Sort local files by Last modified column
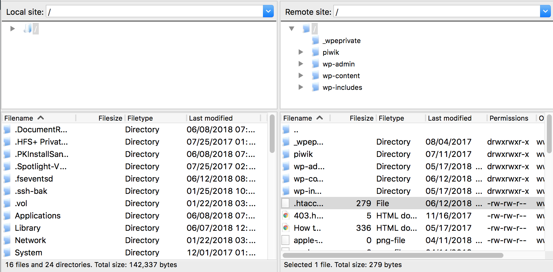 pyautogui.click(x=211, y=118)
